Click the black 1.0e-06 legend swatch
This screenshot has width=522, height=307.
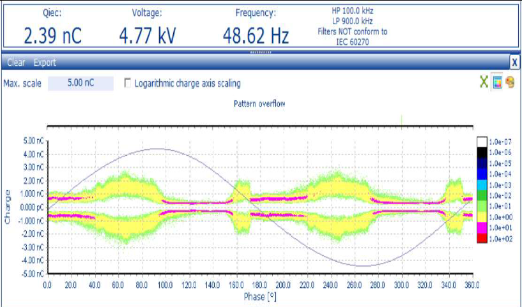tap(482, 153)
